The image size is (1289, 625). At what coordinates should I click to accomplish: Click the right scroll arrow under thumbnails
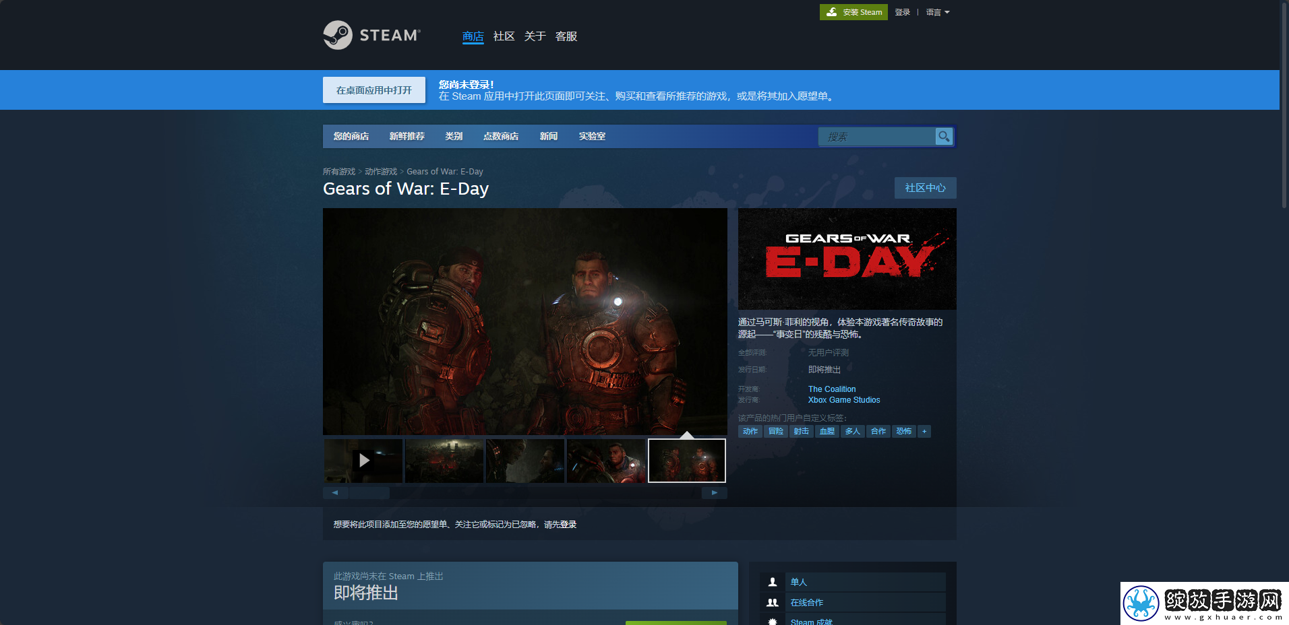click(715, 493)
